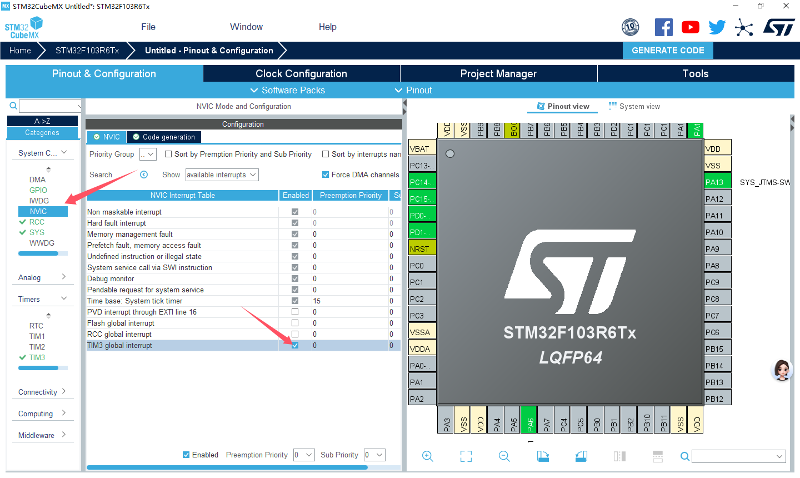The width and height of the screenshot is (800, 478).
Task: Click the fit-to-screen frame icon
Action: pyautogui.click(x=466, y=456)
